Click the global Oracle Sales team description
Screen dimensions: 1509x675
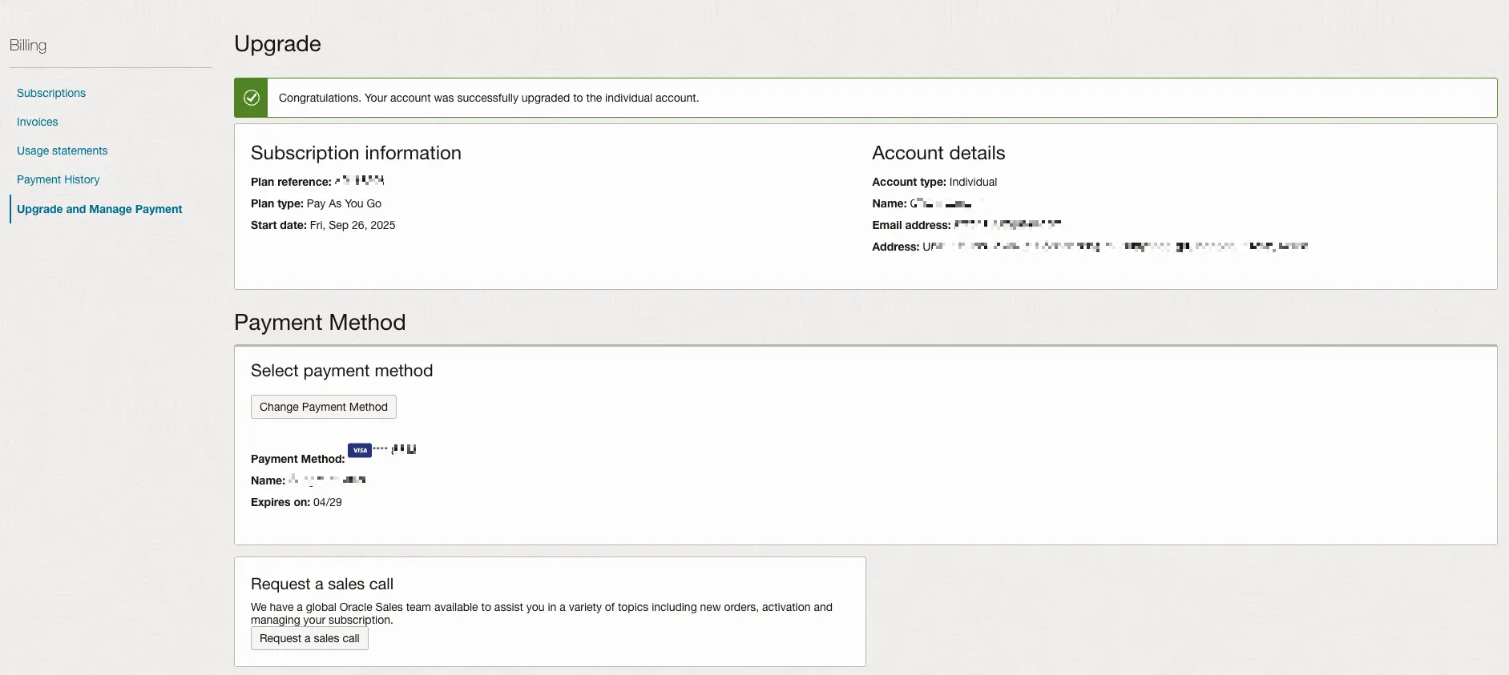(x=542, y=613)
